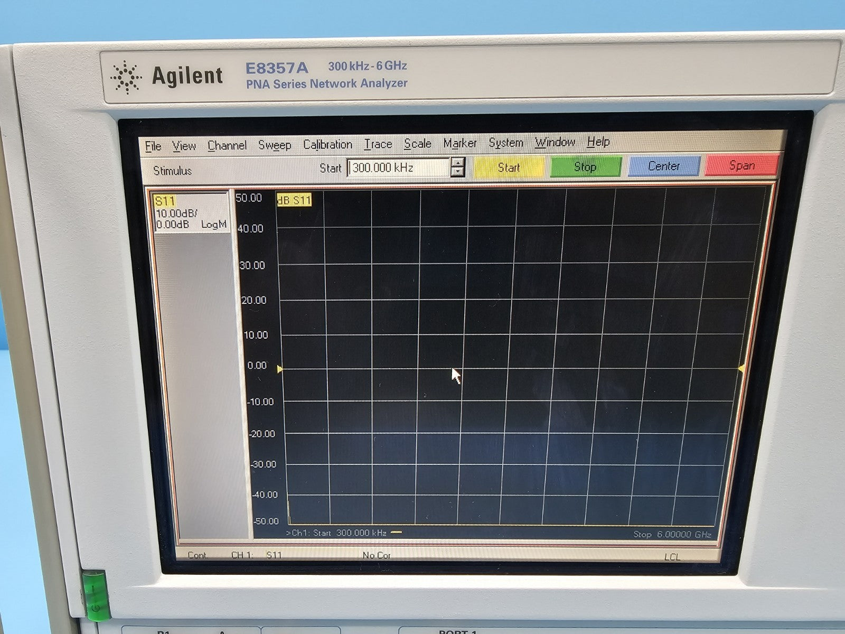Open the Help menu

598,142
